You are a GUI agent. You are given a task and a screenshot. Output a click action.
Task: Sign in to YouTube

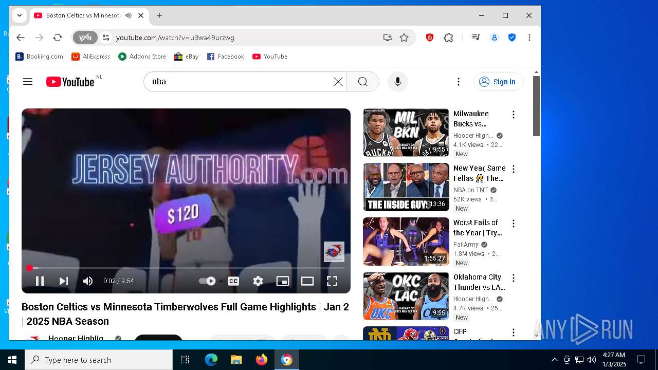498,82
